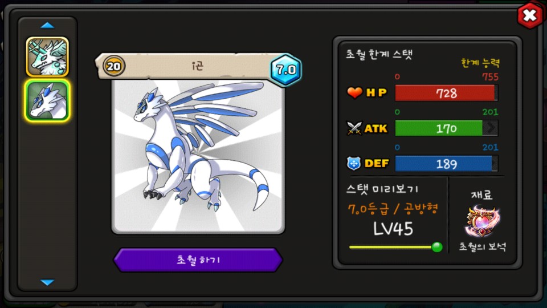Click the large white dragon portrait
The image size is (547, 308).
(198, 156)
